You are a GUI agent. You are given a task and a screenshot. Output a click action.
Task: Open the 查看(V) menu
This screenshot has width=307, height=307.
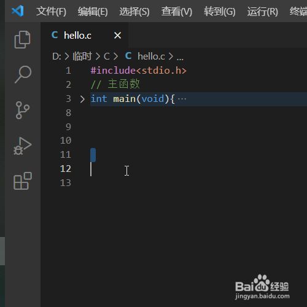click(x=177, y=12)
